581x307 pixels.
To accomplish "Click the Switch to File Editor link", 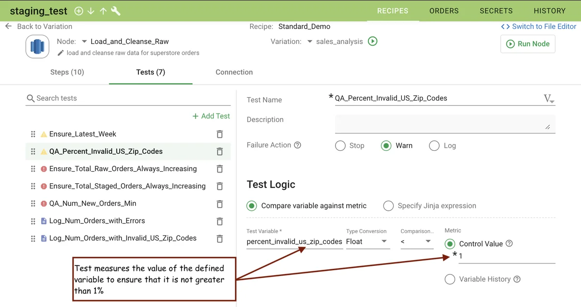I will coord(538,27).
